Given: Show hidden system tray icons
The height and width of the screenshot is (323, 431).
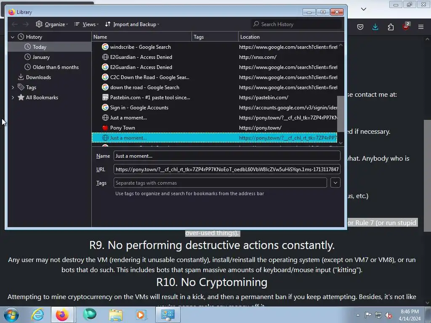Looking at the screenshot, I should click(358, 315).
